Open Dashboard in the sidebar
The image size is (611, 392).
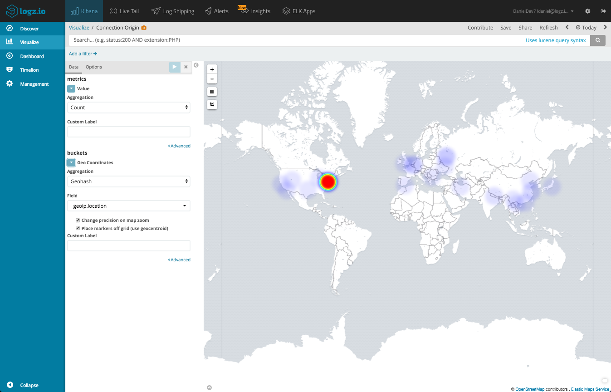33,56
